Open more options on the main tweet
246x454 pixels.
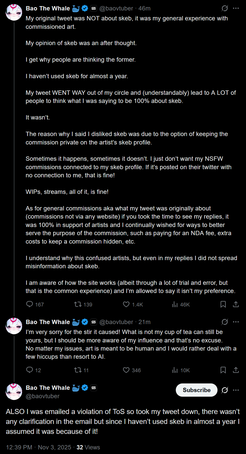pyautogui.click(x=236, y=390)
